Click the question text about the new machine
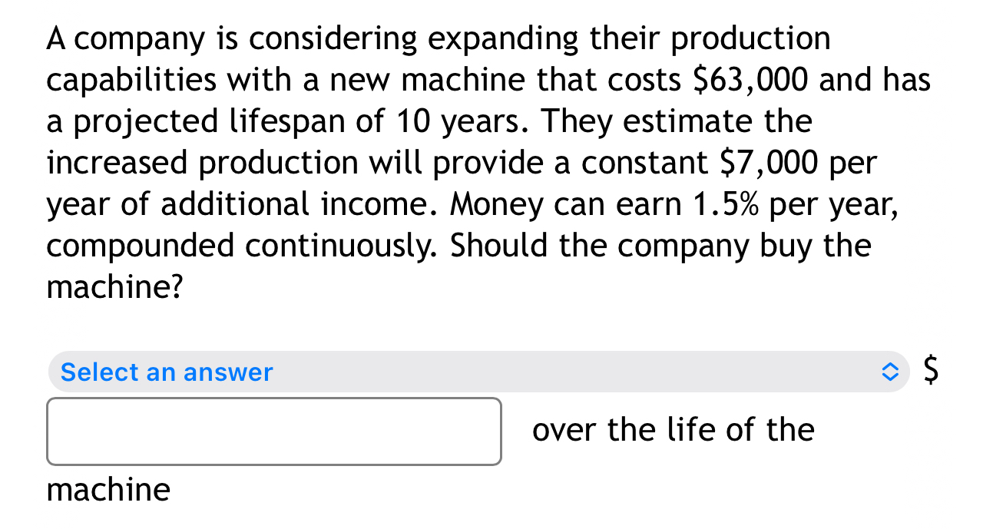Image resolution: width=983 pixels, height=529 pixels. coord(461,161)
